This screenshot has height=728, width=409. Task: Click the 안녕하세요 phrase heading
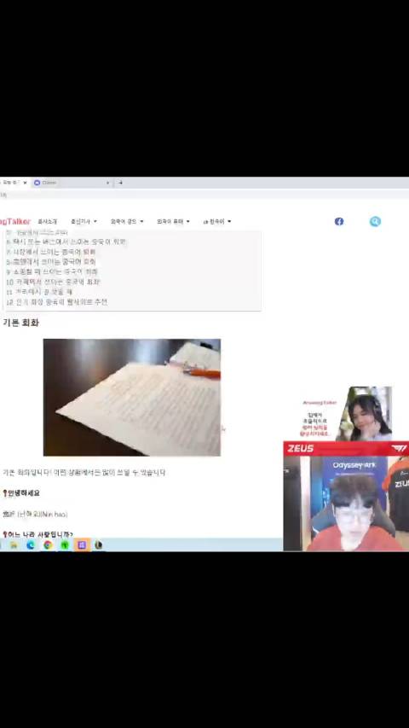21,493
